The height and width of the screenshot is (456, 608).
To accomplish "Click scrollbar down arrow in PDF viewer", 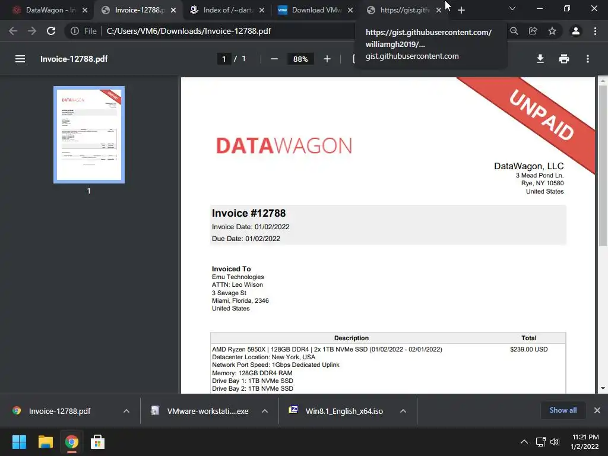I will coord(603,388).
